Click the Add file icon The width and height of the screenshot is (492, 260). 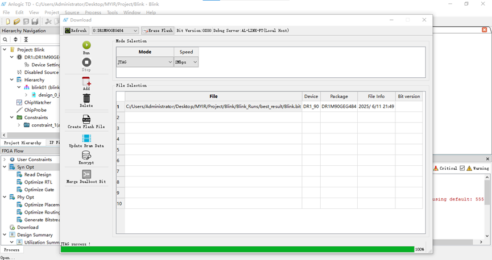pos(86,81)
